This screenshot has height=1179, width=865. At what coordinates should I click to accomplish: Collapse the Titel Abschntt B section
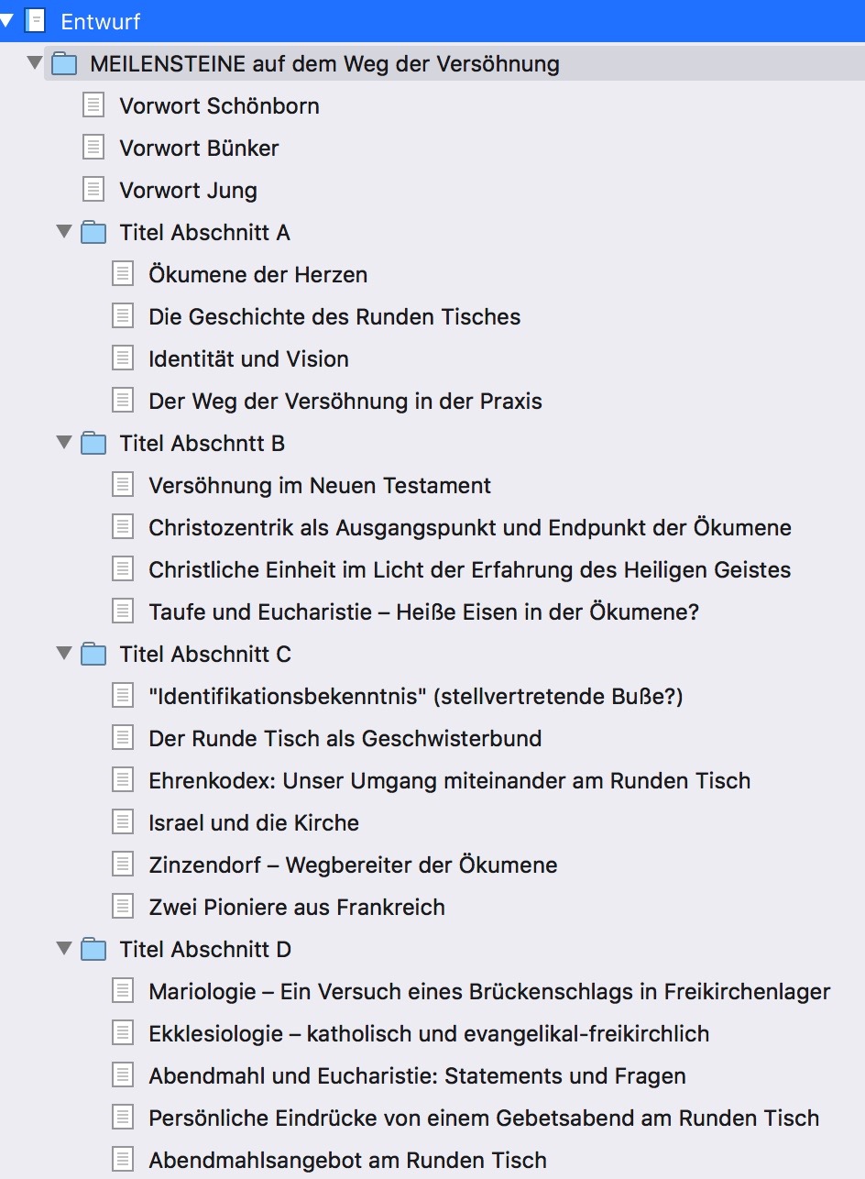[x=64, y=443]
